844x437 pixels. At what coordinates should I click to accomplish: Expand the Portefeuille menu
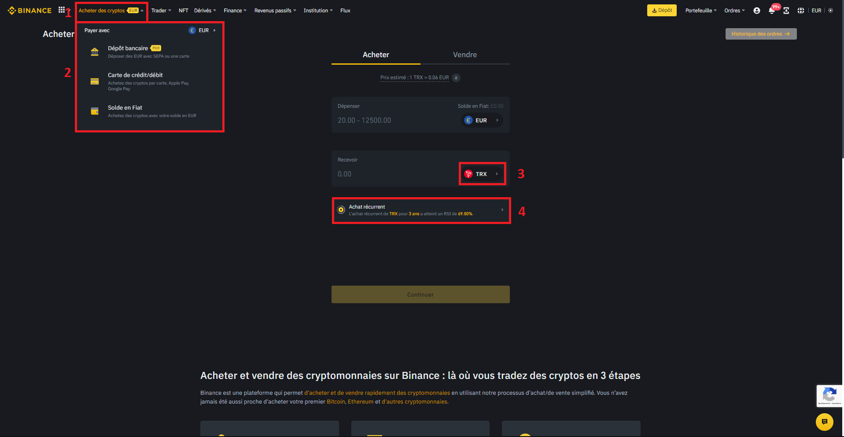701,11
